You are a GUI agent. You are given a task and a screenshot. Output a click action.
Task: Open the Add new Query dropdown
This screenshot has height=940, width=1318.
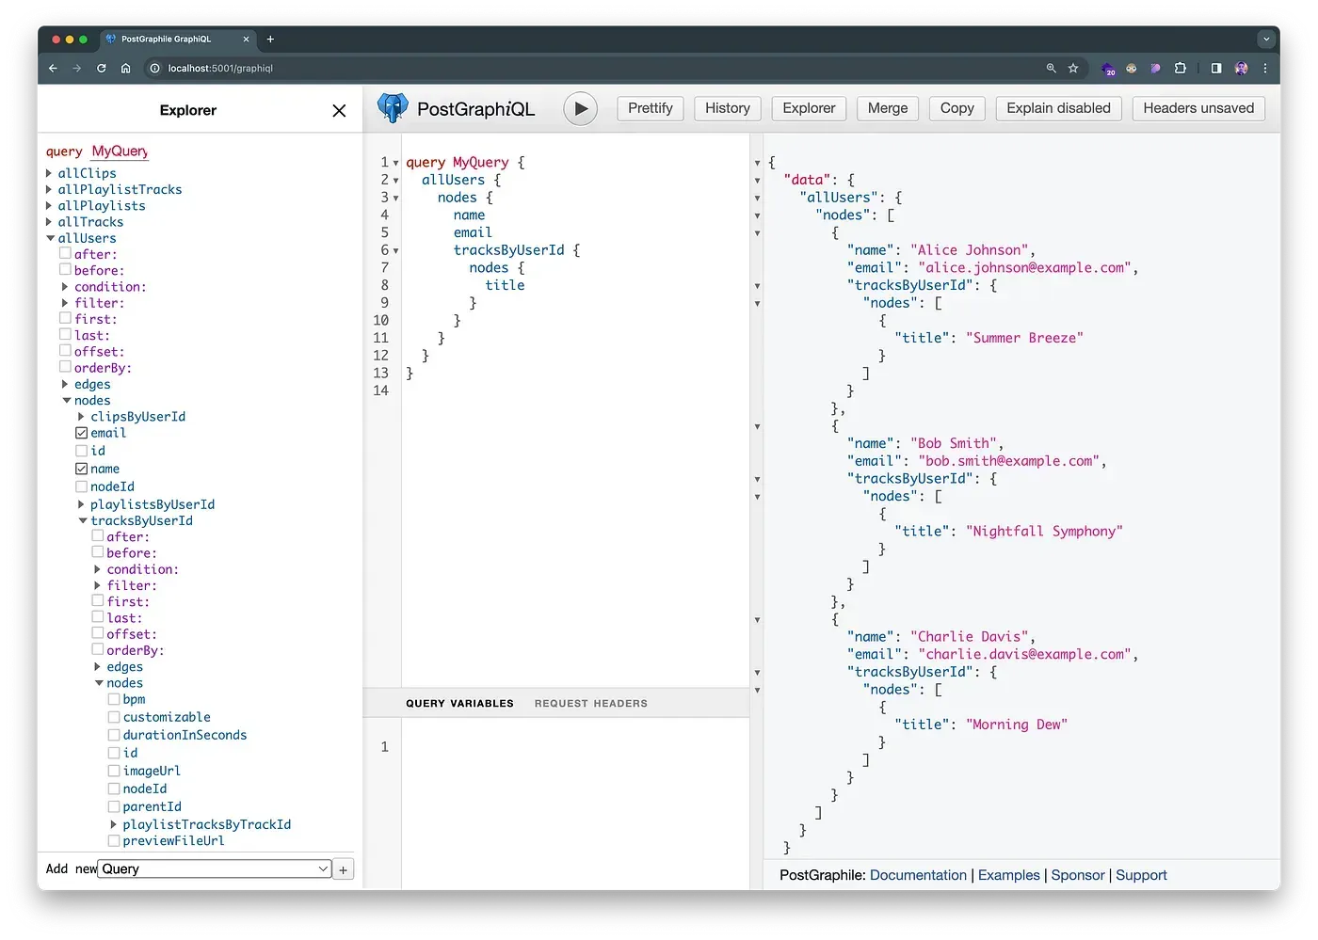[216, 870]
